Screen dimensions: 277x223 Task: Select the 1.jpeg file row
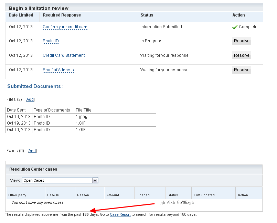[82, 117]
